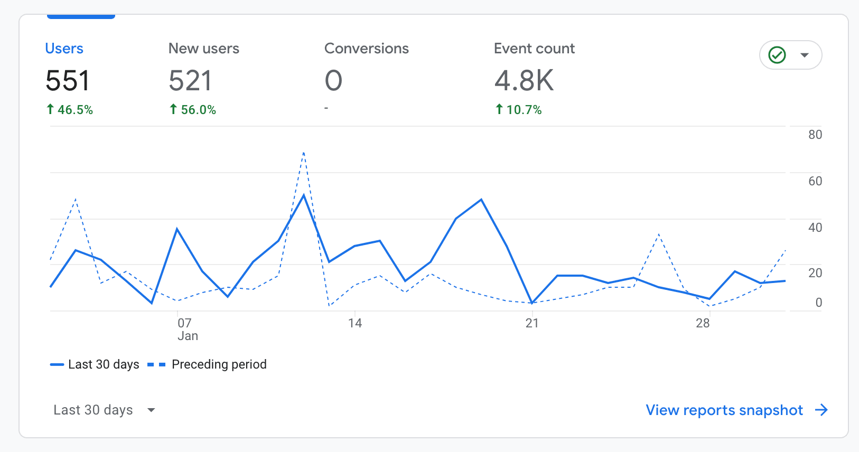
Task: Click the caret arrow next to Last 30 days
Action: (151, 410)
